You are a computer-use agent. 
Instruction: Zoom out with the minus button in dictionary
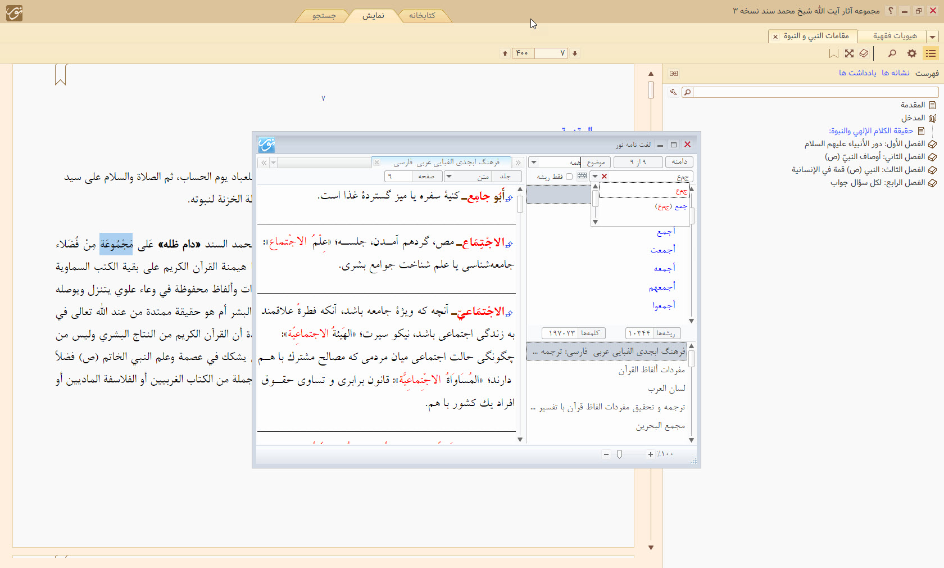[x=606, y=454]
